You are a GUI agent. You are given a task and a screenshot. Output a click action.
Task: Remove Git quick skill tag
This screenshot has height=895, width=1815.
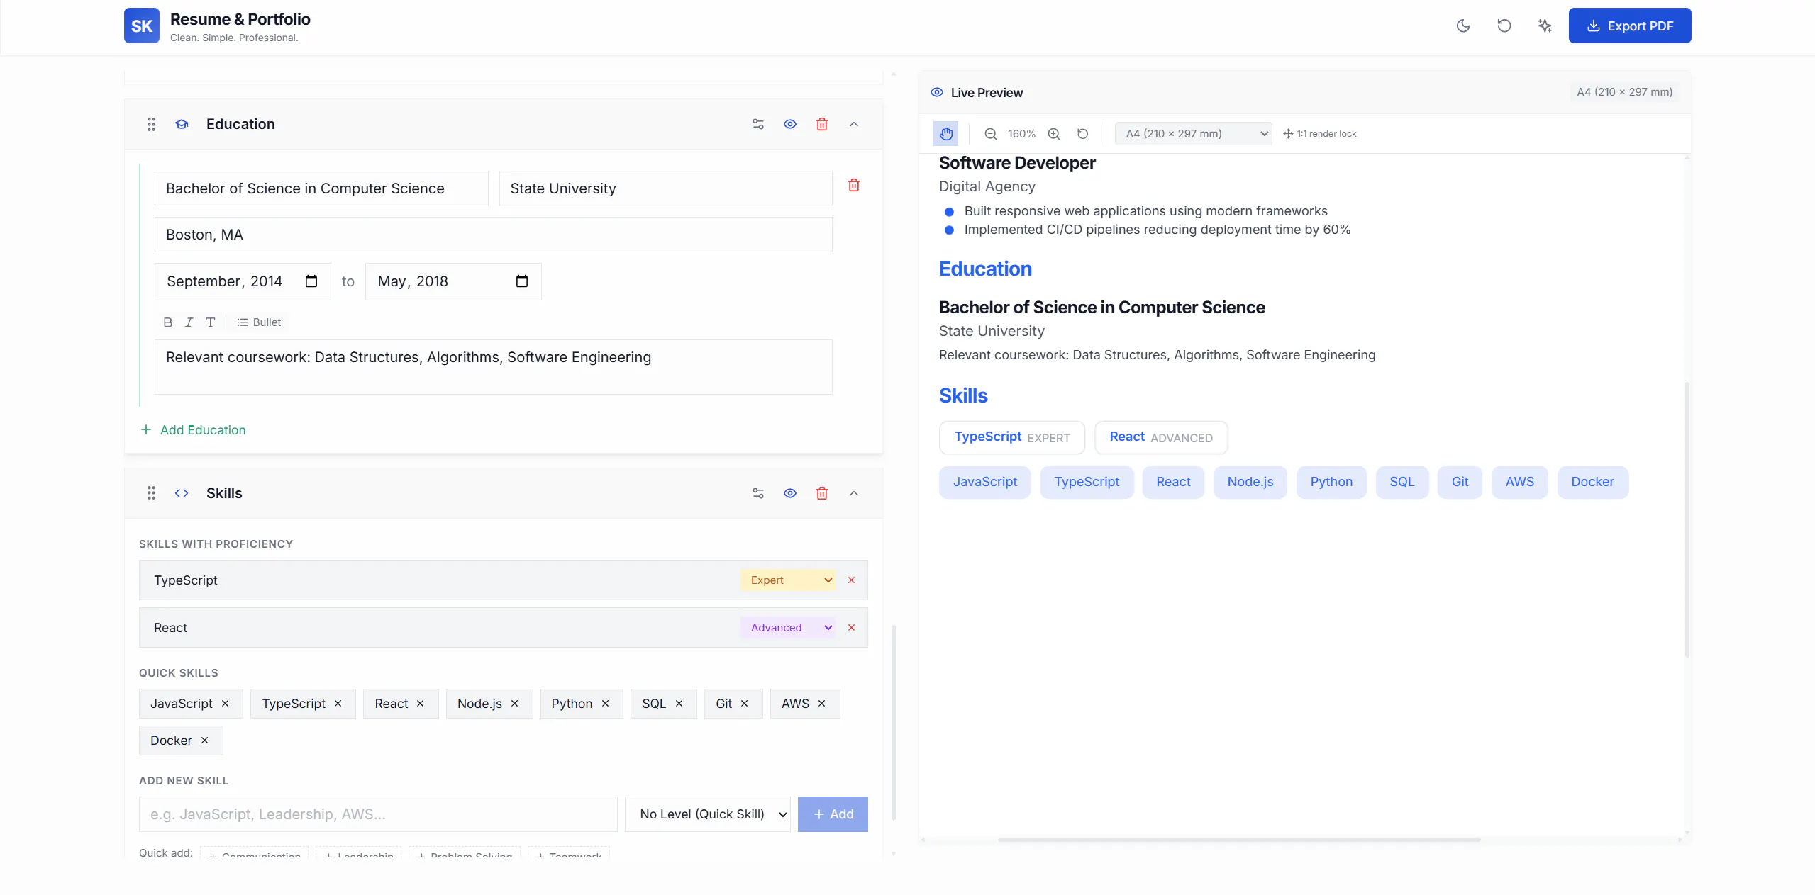[x=744, y=704]
